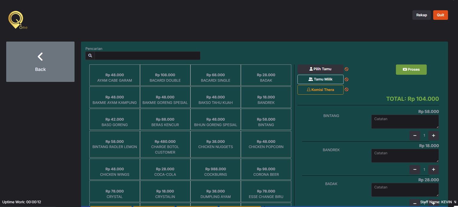Decrease BANDREK quantity with the minus button
Image resolution: width=458 pixels, height=207 pixels.
pyautogui.click(x=415, y=170)
